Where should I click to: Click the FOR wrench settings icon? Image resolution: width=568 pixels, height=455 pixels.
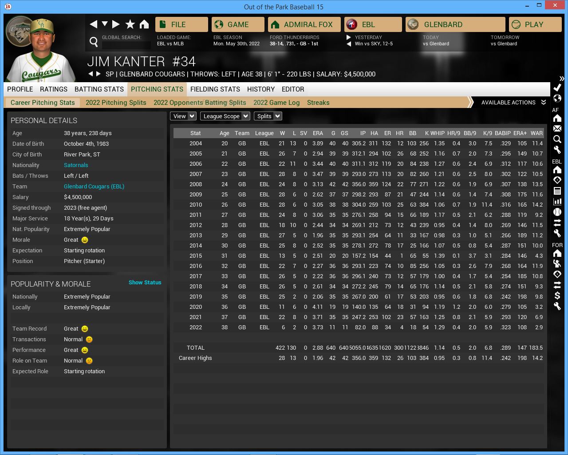point(557,306)
